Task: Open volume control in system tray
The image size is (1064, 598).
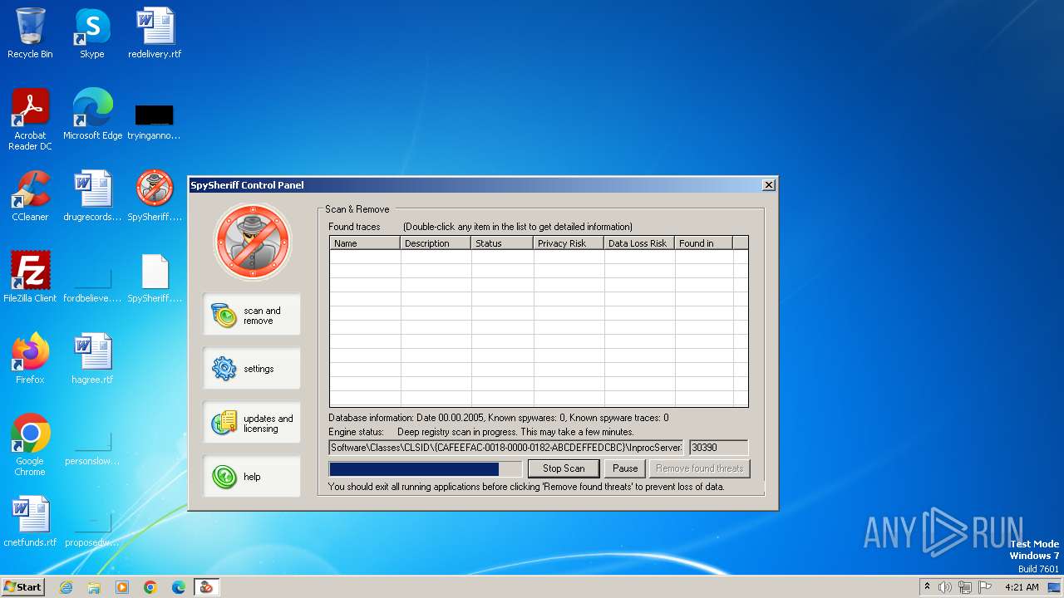Action: [x=945, y=587]
